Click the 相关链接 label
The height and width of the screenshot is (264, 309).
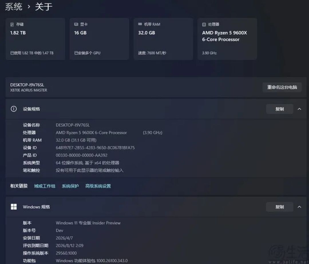(x=19, y=186)
